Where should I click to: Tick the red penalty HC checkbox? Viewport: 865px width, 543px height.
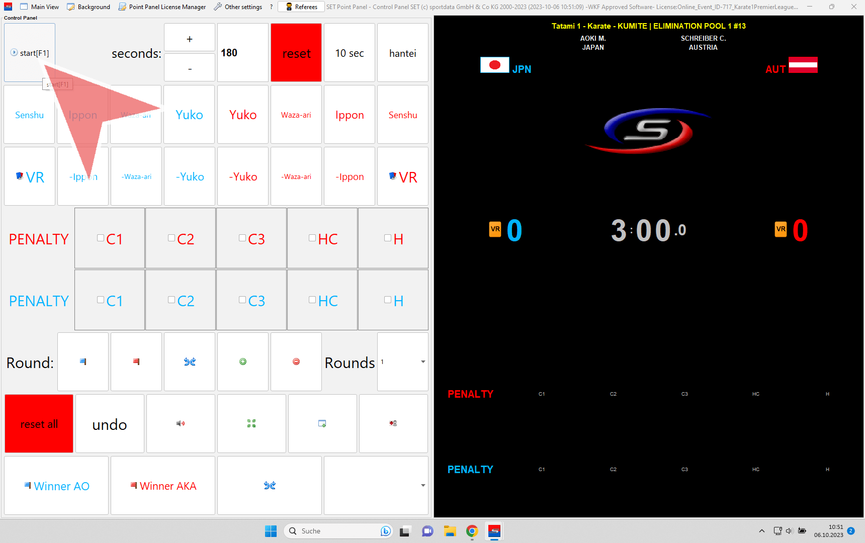(x=312, y=238)
